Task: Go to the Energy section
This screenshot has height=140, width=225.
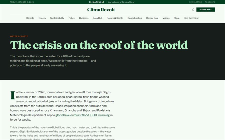Action: (42, 18)
